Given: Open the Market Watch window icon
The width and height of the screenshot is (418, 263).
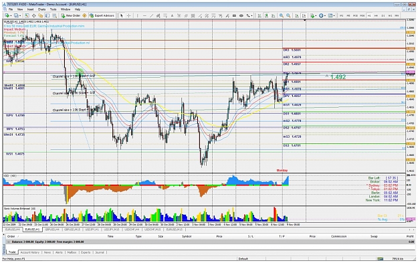Looking at the screenshot, I should click(27, 15).
